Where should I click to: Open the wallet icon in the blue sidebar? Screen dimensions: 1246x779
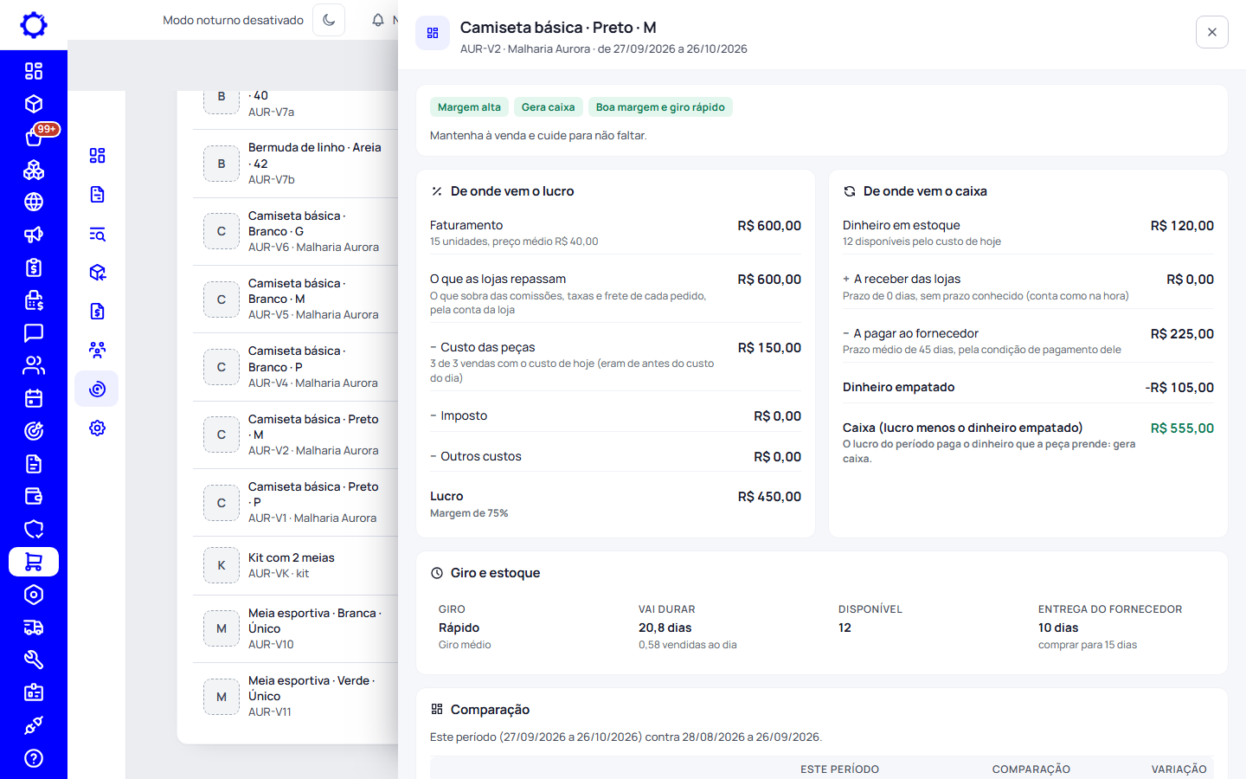click(34, 497)
